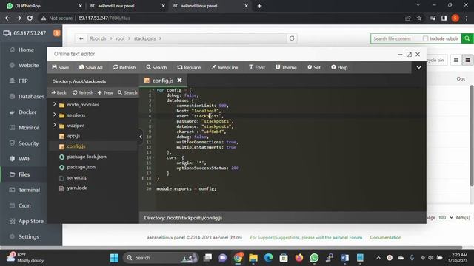
Task: Open the Cron section
Action: (24, 205)
